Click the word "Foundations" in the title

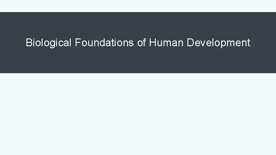[104, 42]
